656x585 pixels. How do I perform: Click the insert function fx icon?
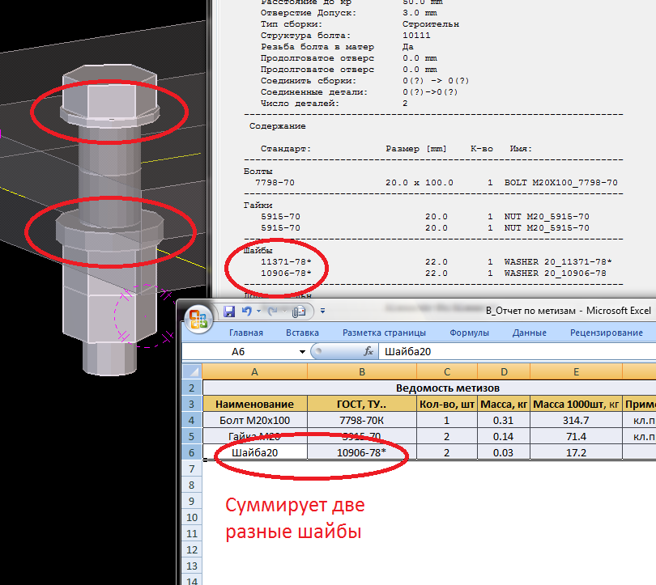[x=368, y=352]
